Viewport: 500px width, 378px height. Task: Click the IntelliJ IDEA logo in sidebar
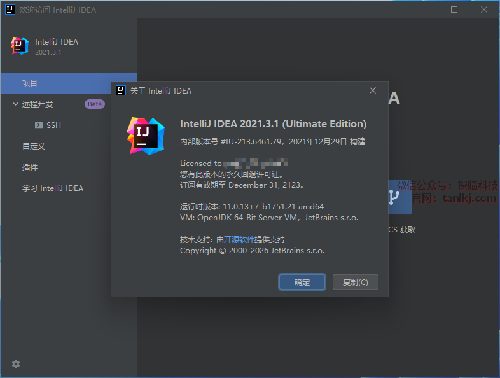tap(20, 46)
